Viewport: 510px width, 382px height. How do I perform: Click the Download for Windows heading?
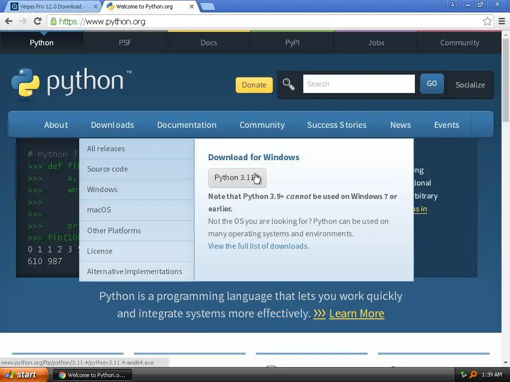pyautogui.click(x=254, y=157)
